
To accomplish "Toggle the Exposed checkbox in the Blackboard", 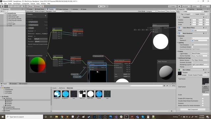I will 35,31.
